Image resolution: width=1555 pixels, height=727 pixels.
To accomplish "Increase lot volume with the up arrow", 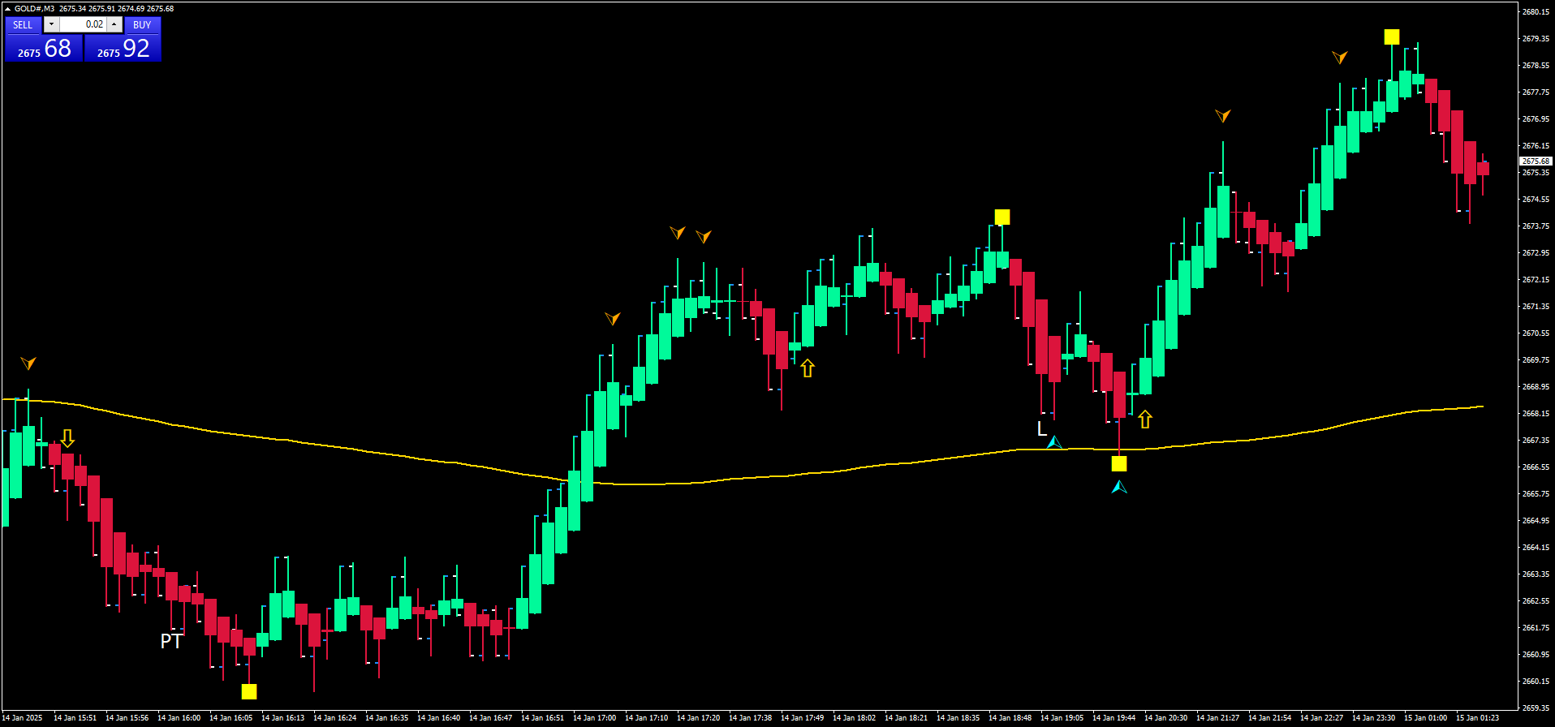I will (114, 24).
